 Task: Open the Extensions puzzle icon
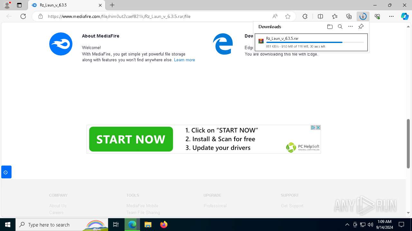coord(305,16)
